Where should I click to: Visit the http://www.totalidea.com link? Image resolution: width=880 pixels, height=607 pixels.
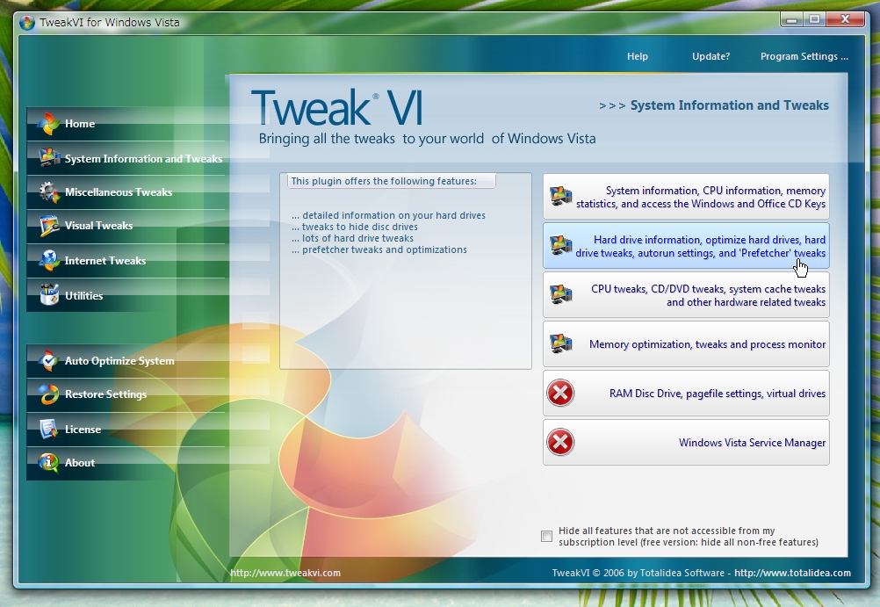click(x=792, y=573)
